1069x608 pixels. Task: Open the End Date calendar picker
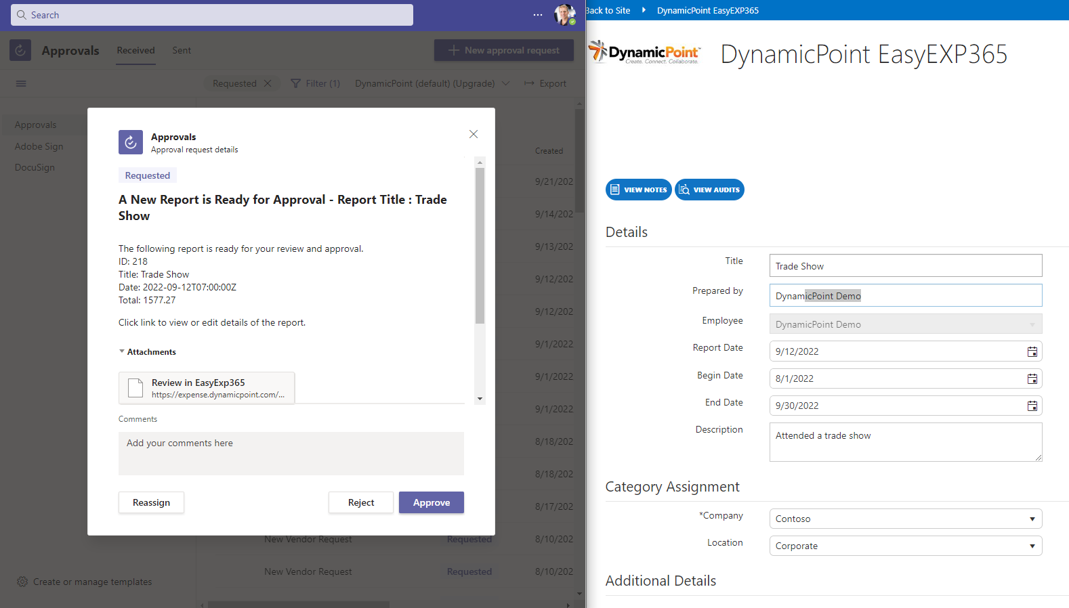tap(1032, 406)
